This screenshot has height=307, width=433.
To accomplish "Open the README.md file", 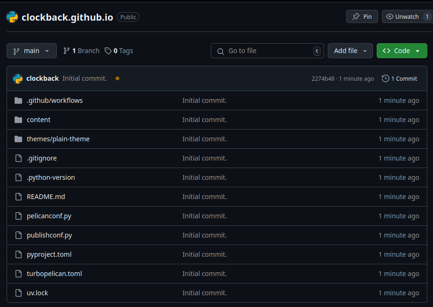I will [x=46, y=197].
